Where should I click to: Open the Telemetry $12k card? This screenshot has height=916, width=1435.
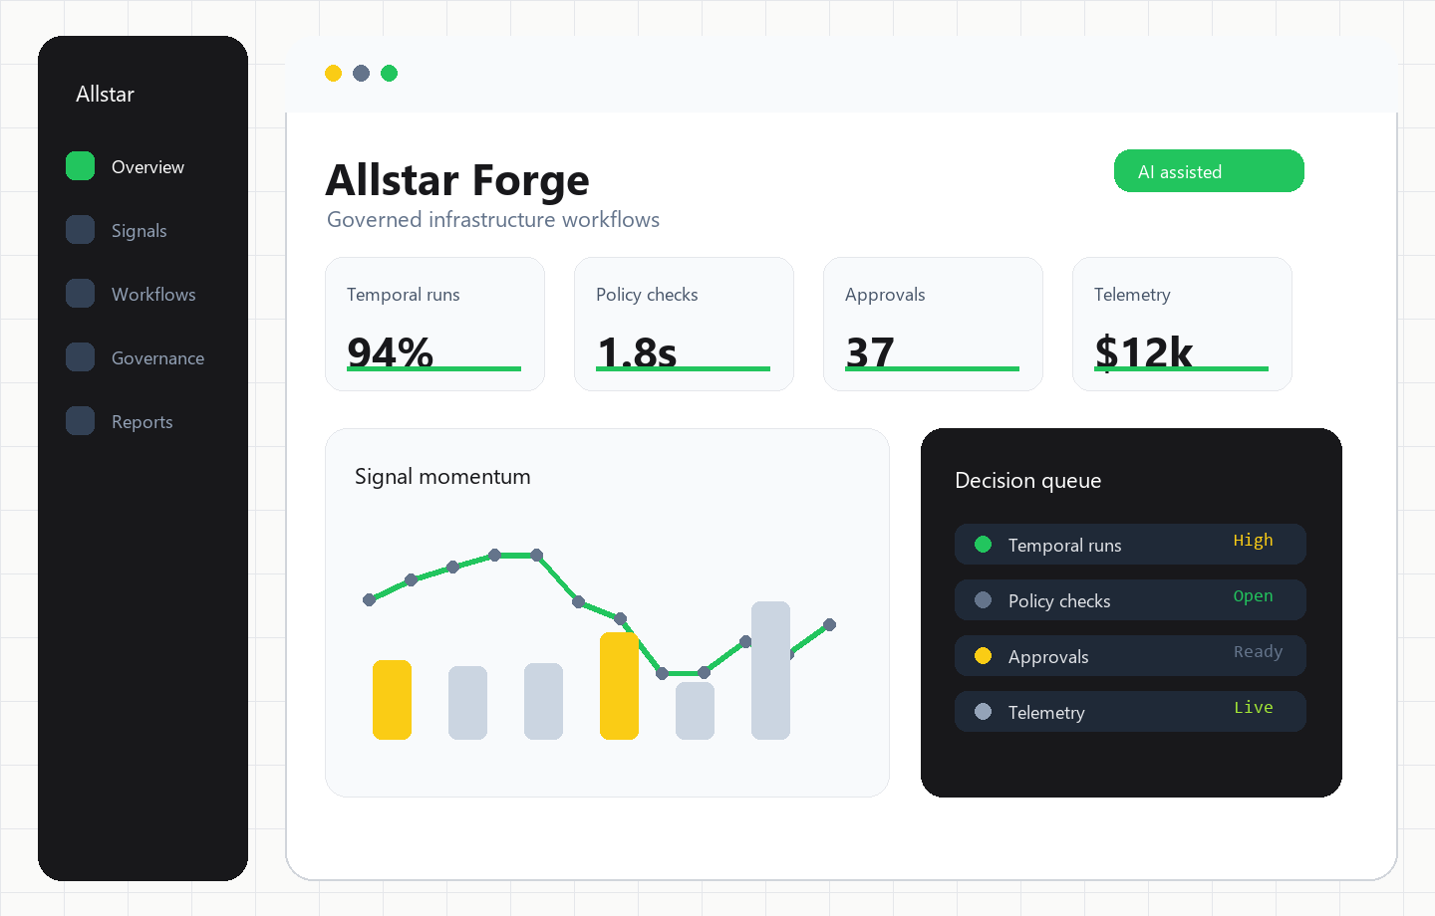[x=1182, y=324]
